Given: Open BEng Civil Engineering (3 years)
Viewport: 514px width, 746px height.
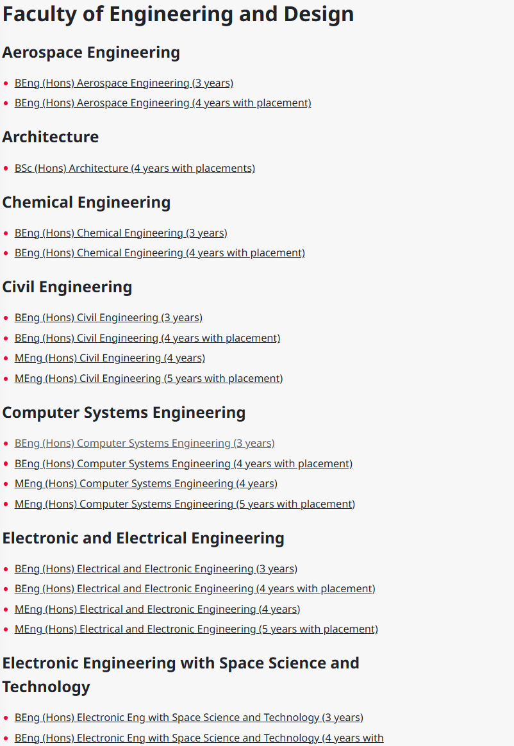Looking at the screenshot, I should [x=108, y=318].
